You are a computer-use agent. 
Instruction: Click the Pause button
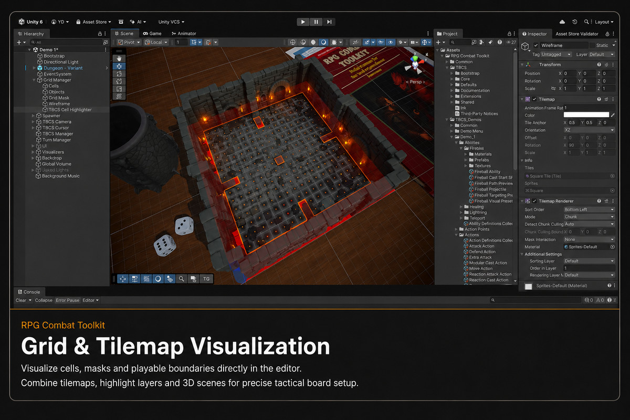[316, 22]
